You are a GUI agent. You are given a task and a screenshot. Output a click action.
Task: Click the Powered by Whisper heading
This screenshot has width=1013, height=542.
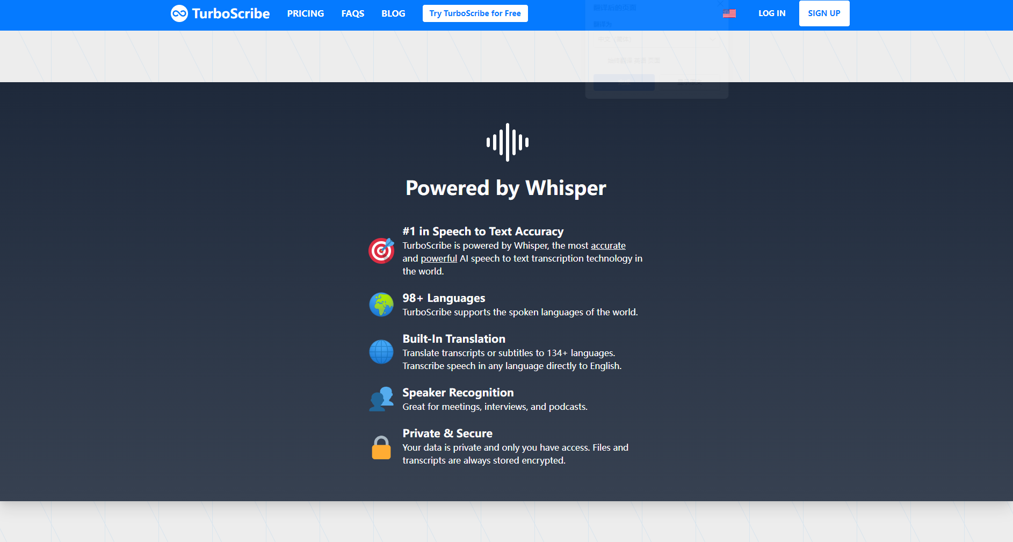[506, 188]
